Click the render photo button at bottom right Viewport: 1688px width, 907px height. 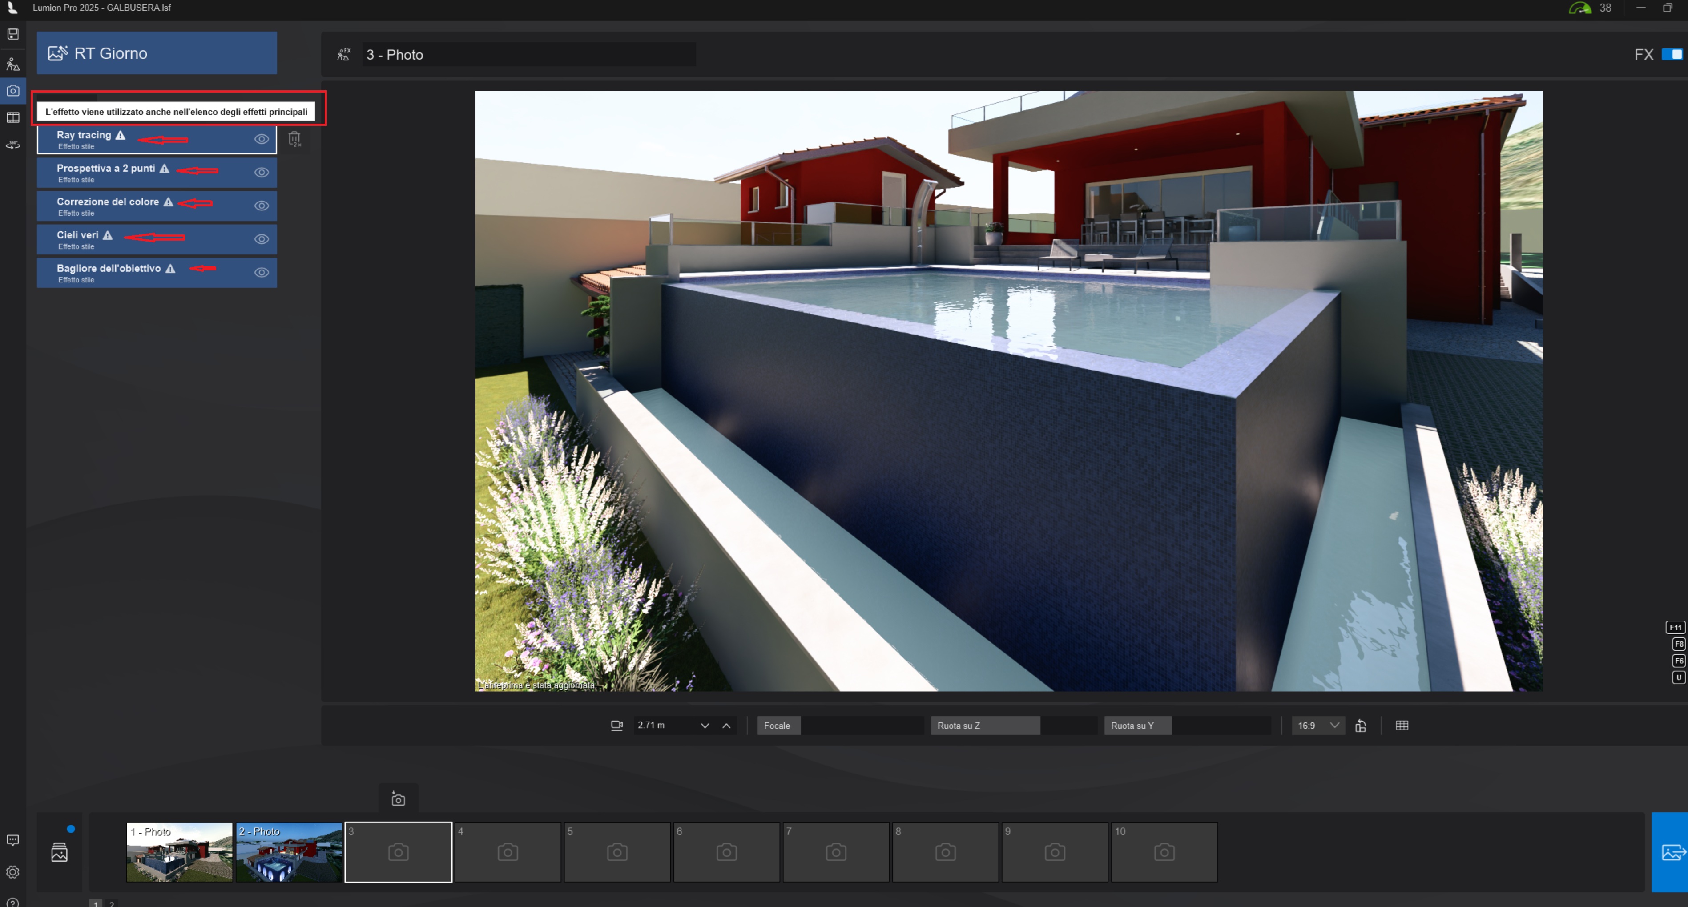coord(1670,852)
